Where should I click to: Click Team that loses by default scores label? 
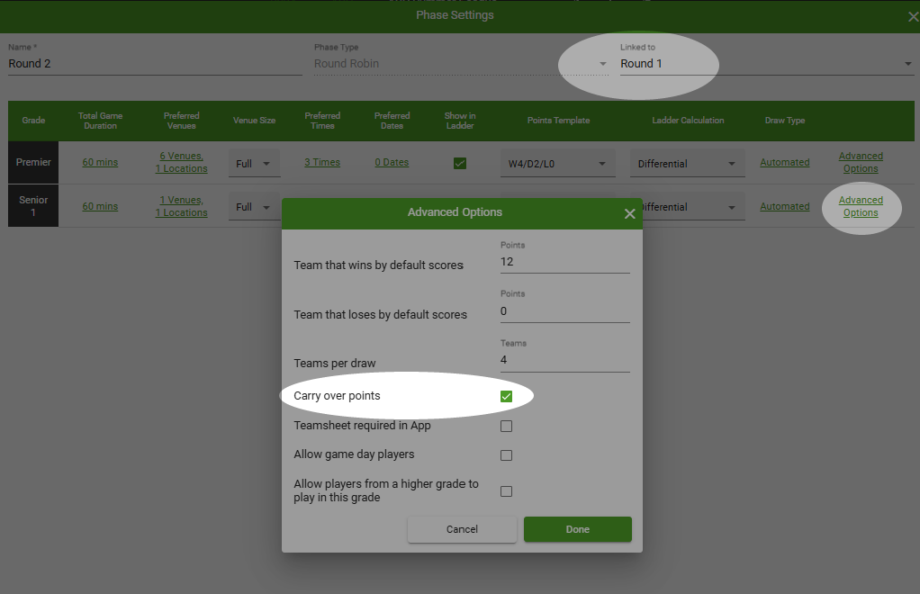(380, 315)
